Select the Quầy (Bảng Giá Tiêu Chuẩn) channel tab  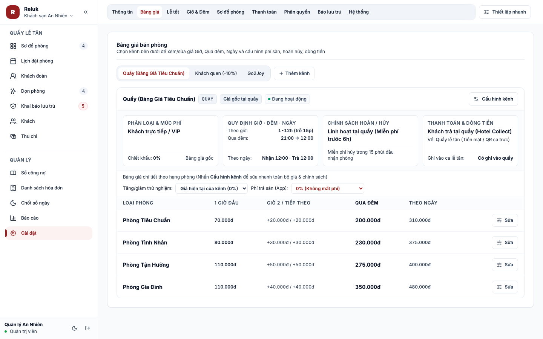(154, 73)
